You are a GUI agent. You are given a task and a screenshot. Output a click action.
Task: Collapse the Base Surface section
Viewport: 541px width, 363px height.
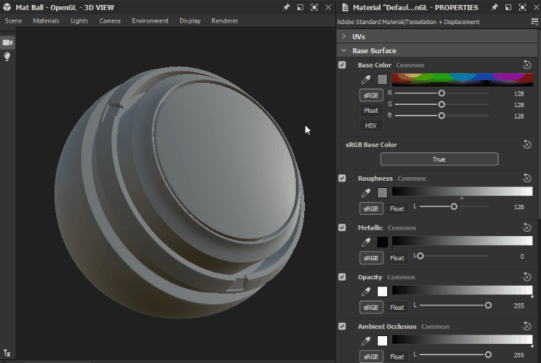click(344, 50)
